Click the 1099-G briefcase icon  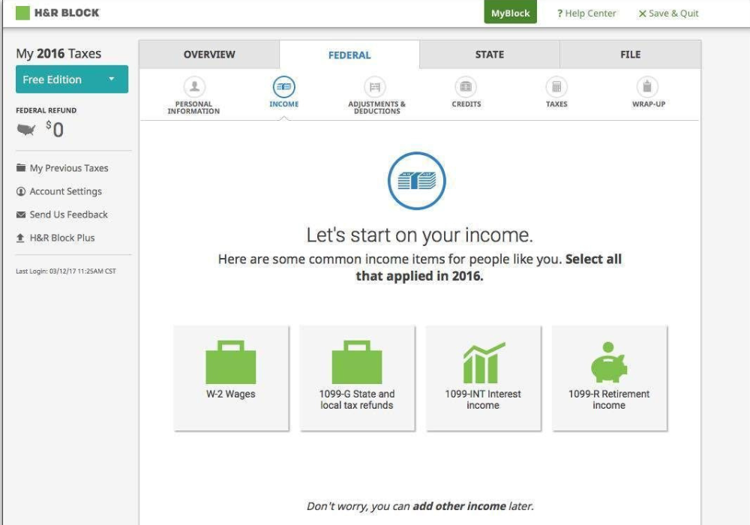click(x=357, y=362)
